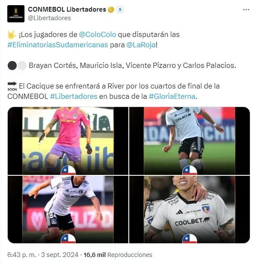Open the smiling player in Coolbet jersey photo
Image resolution: width=255 pixels, height=266 pixels.
click(189, 209)
